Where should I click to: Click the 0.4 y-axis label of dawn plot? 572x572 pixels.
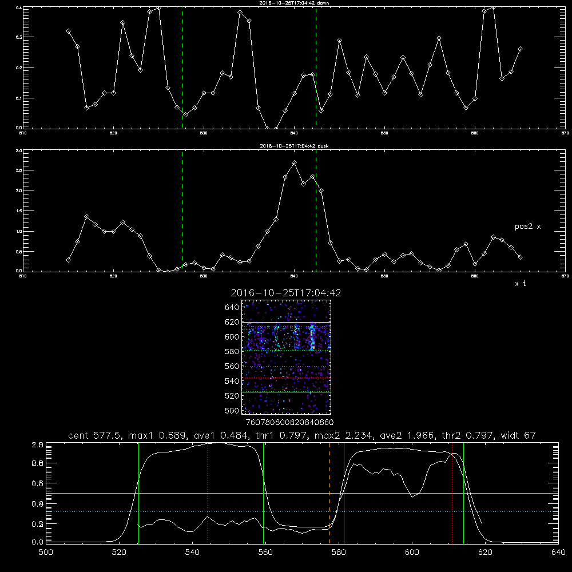pyautogui.click(x=19, y=7)
